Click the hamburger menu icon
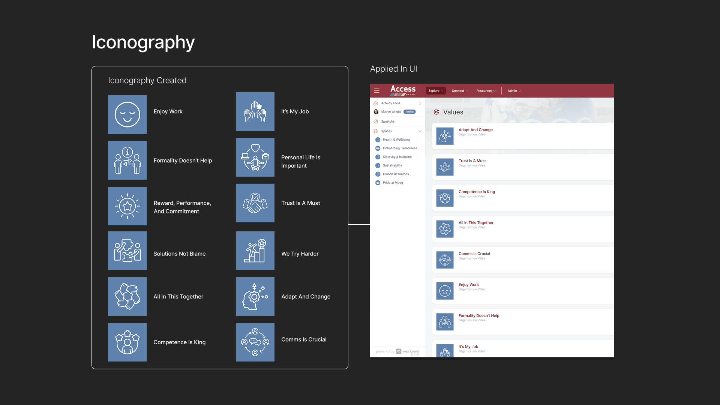Screen dimensions: 720x405 (377, 91)
